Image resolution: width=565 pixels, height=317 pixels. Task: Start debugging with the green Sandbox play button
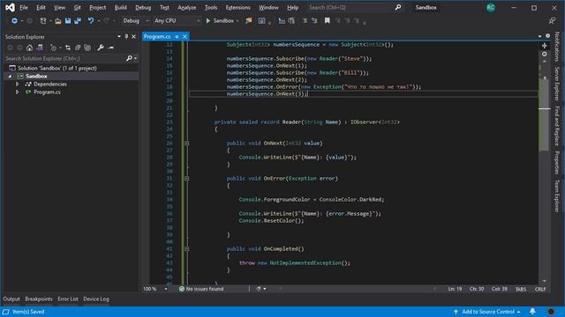(x=220, y=21)
